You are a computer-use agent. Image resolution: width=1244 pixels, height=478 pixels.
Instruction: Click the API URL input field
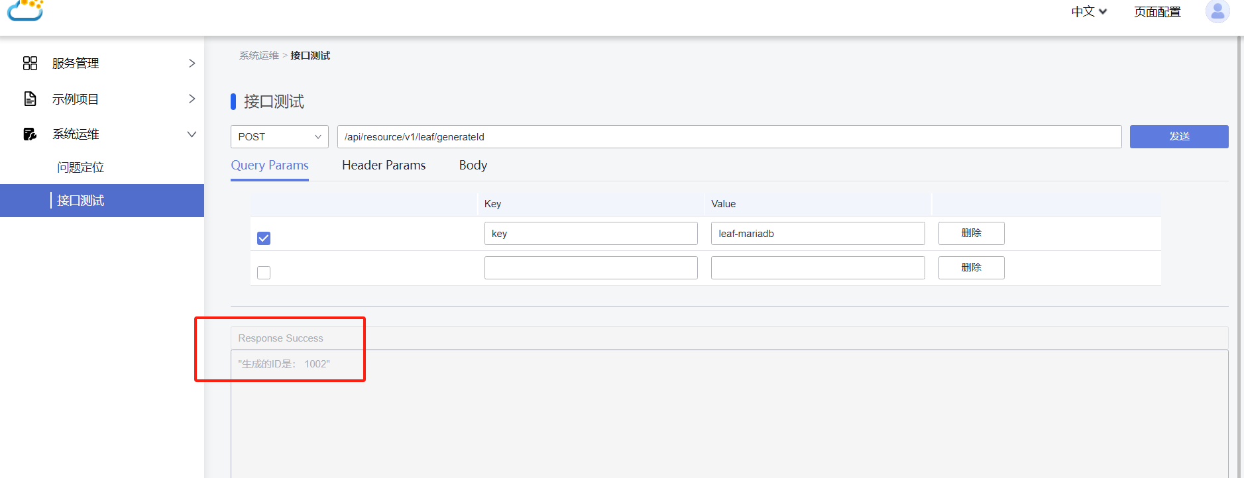[x=729, y=137]
